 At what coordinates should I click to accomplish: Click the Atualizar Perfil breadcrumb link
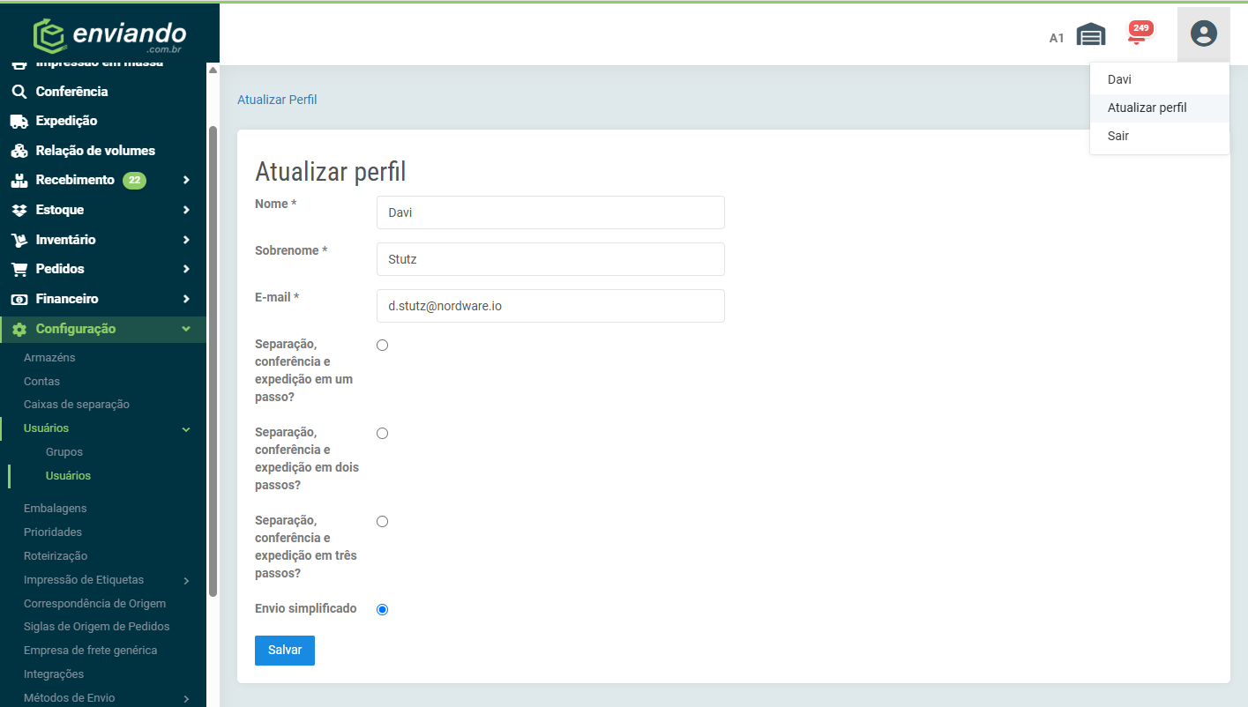coord(277,100)
